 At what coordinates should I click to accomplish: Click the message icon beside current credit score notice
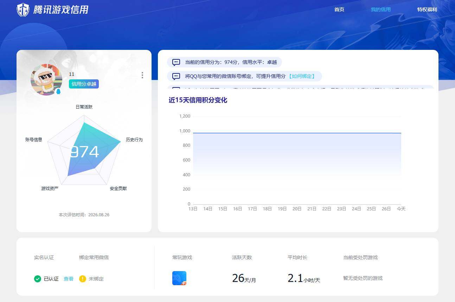[176, 63]
